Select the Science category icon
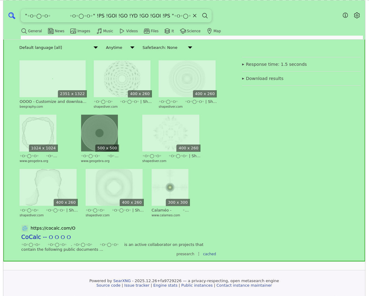 click(183, 31)
